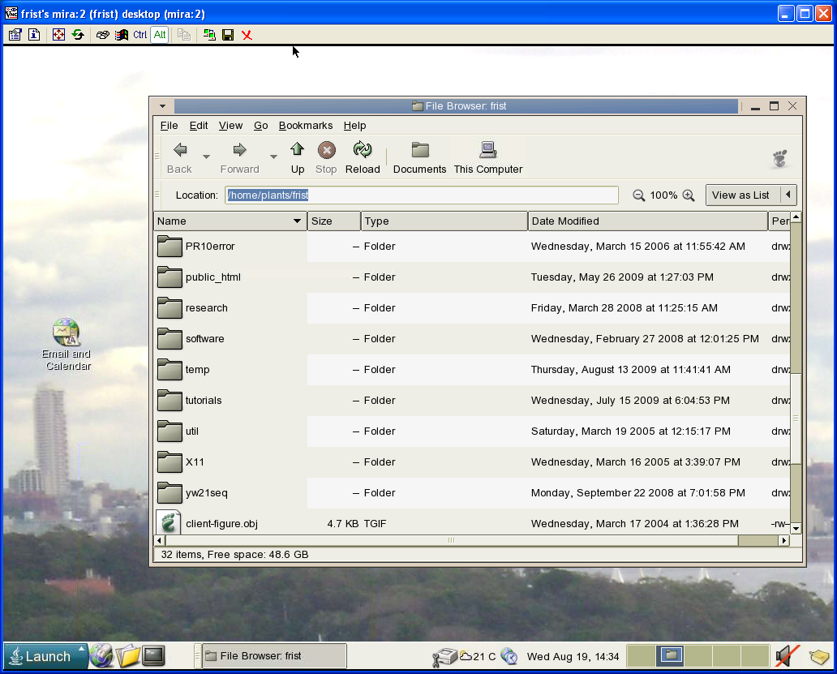Open terminal from the taskbar
Image resolution: width=837 pixels, height=674 pixels.
click(154, 655)
